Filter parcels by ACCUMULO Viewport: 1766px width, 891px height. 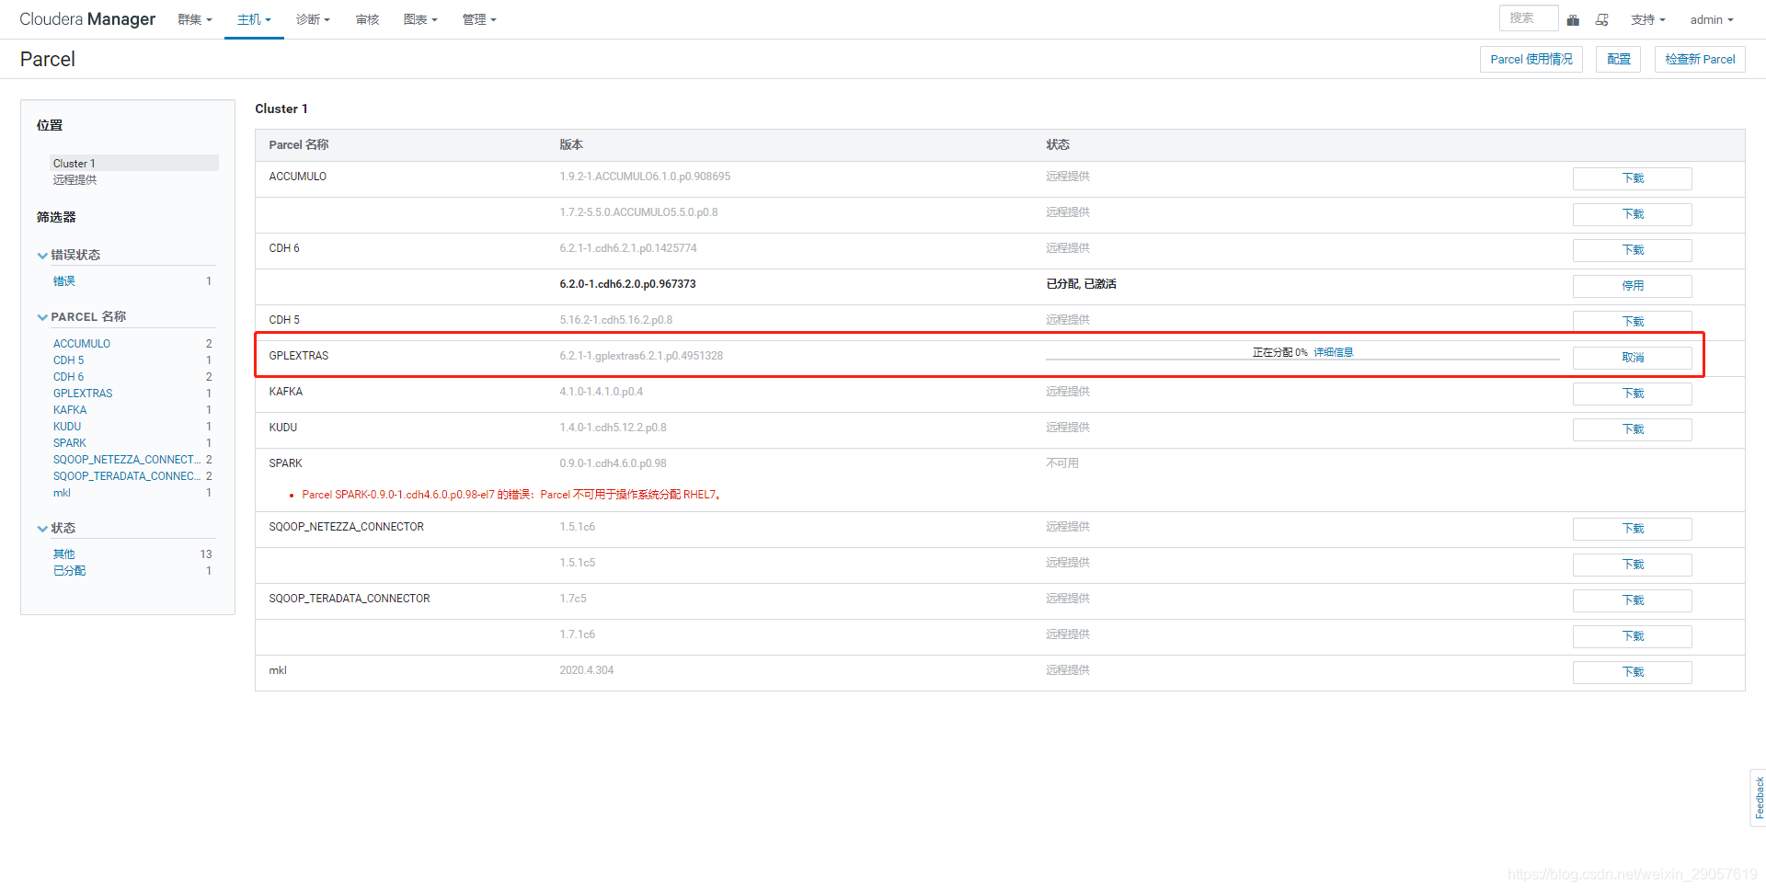point(82,344)
